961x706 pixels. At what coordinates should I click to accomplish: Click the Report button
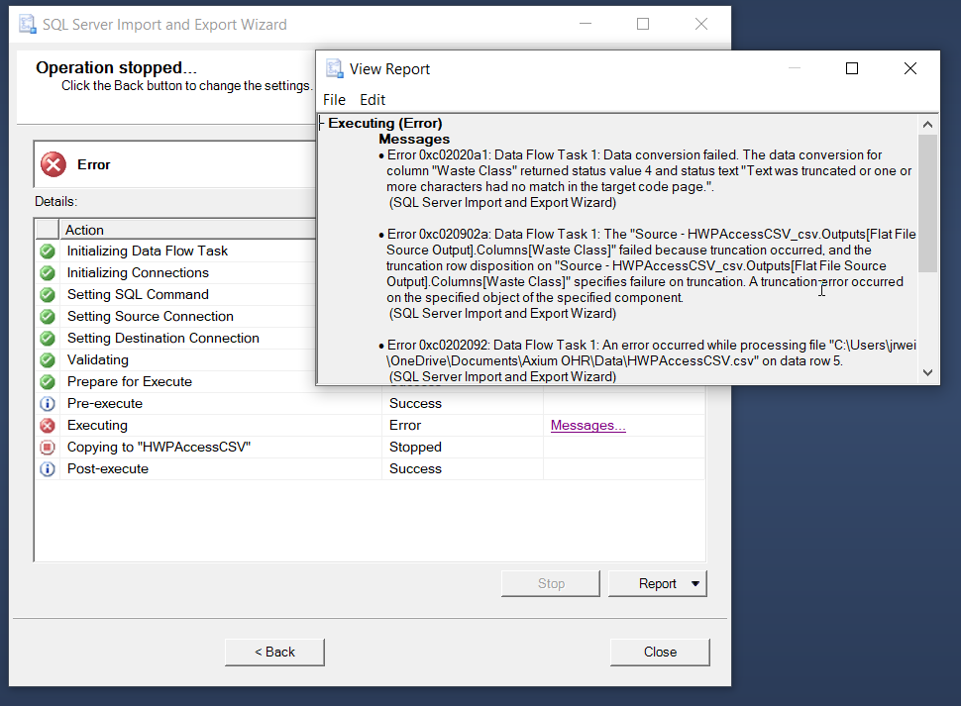tap(658, 583)
